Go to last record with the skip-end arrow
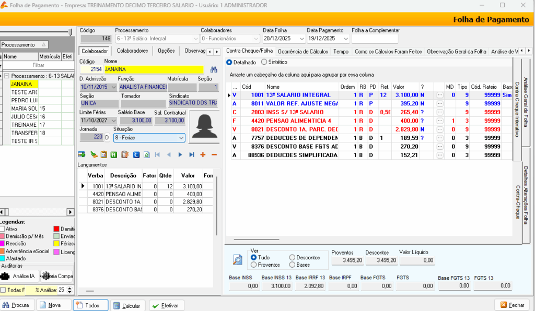Viewport: 535px width, 311px height. [x=191, y=154]
